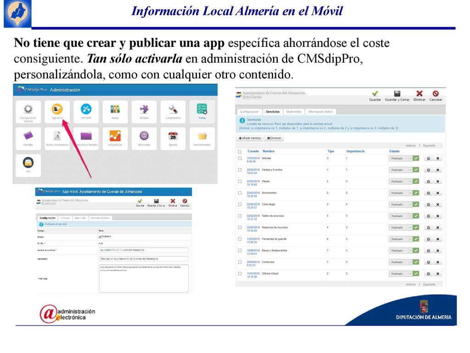This screenshot has height=353, width=470.
Task: Open Estado dropdown for Noticias
Action: coord(401,159)
